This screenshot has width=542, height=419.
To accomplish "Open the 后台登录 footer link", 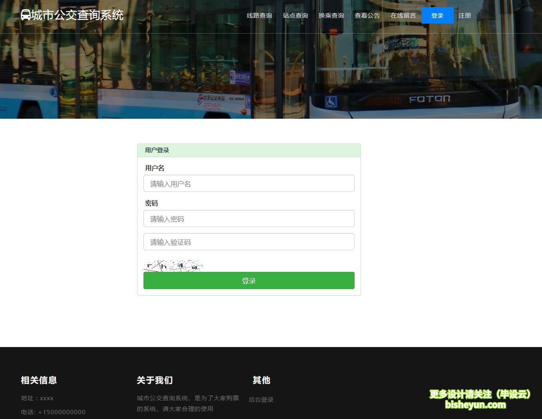I will tap(261, 399).
